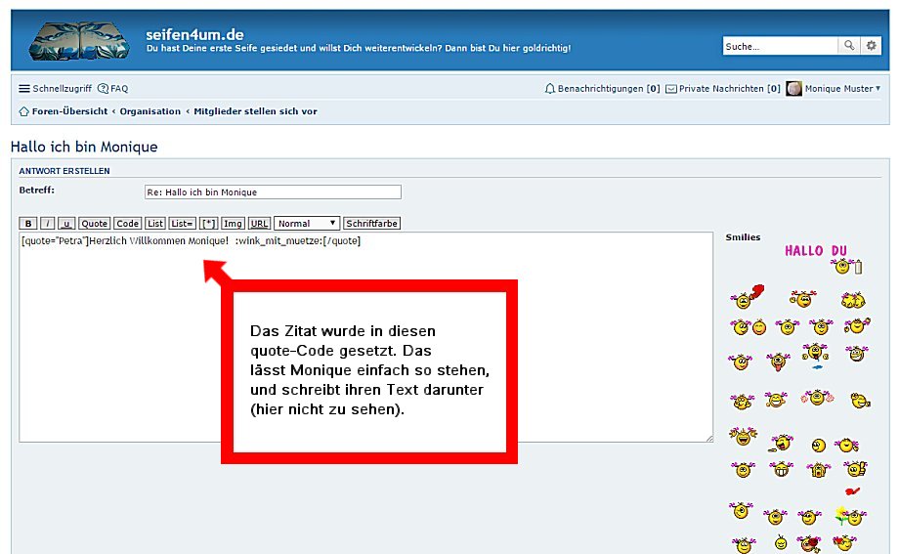Viewport: 899px width, 554px height.
Task: Click the search magnifier icon
Action: click(848, 45)
